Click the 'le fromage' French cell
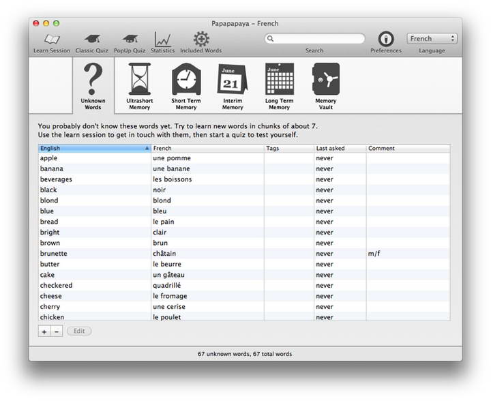The image size is (491, 401). tap(207, 296)
